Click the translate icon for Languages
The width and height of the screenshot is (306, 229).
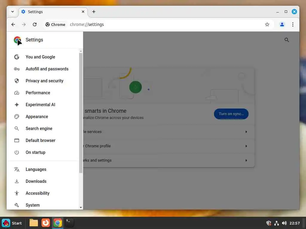(x=17, y=169)
